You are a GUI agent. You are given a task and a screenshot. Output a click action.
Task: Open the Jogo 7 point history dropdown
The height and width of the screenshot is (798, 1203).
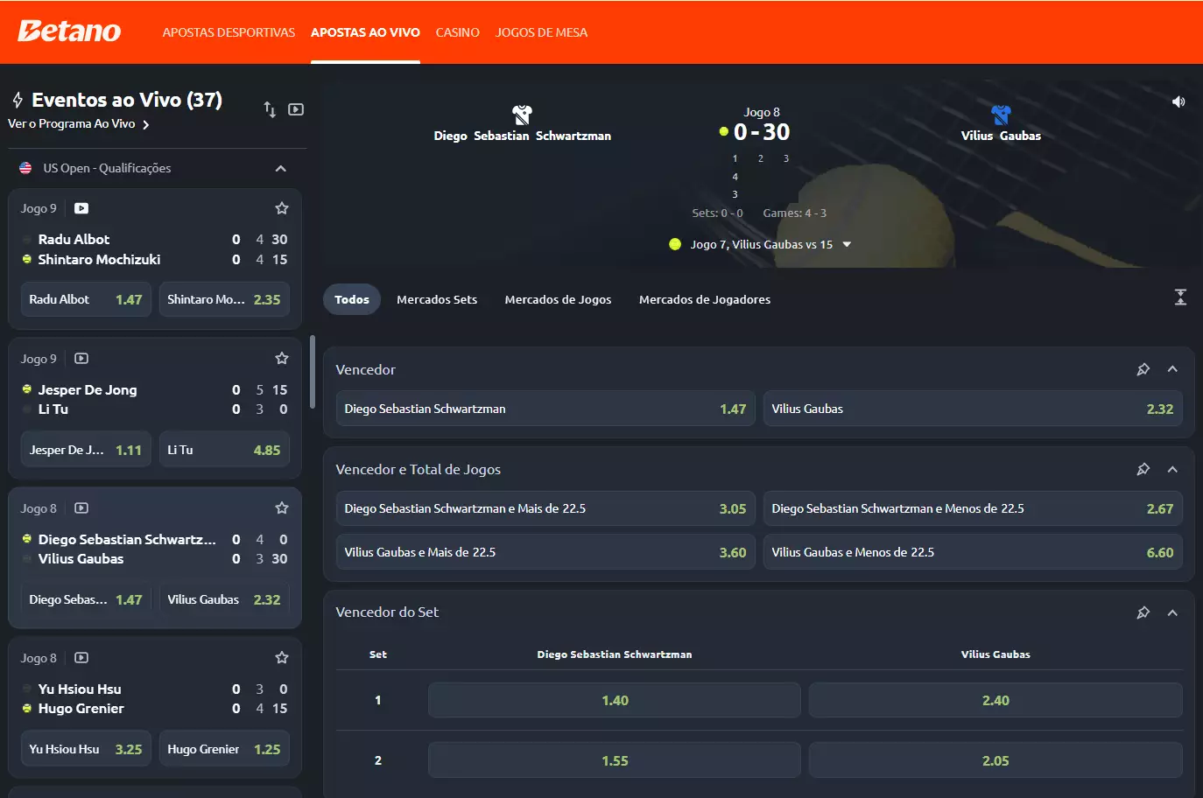coord(847,245)
